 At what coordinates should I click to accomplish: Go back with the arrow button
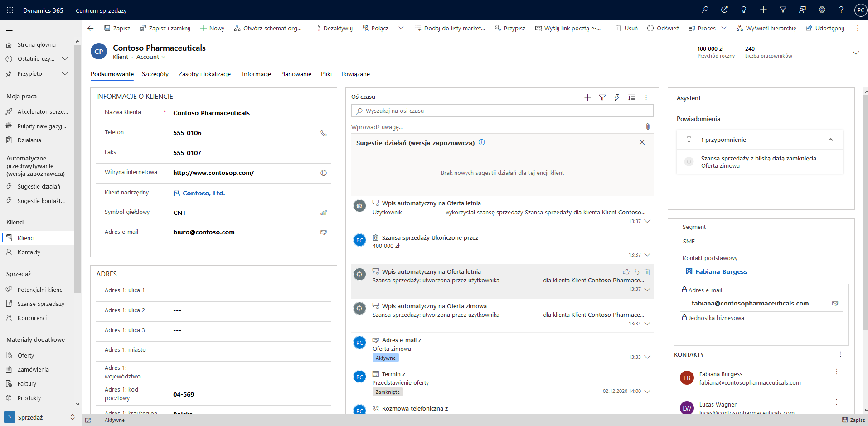click(90, 28)
